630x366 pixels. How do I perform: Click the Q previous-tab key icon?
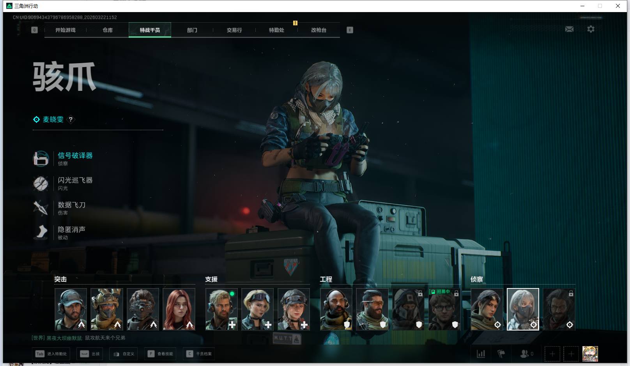[x=35, y=30]
